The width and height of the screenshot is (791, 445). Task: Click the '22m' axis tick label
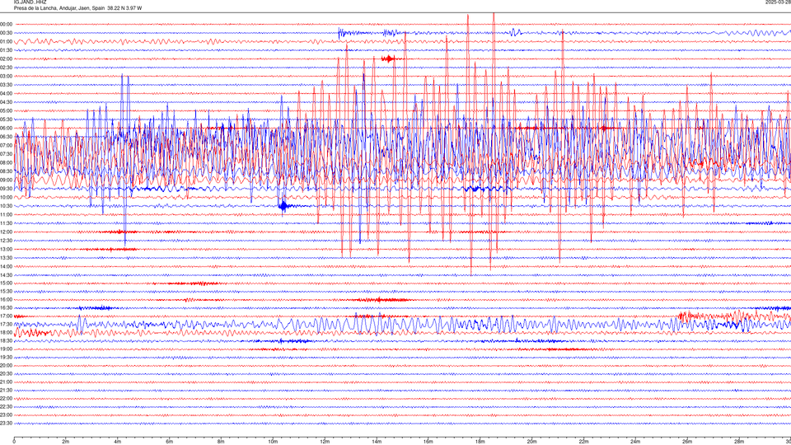click(583, 442)
